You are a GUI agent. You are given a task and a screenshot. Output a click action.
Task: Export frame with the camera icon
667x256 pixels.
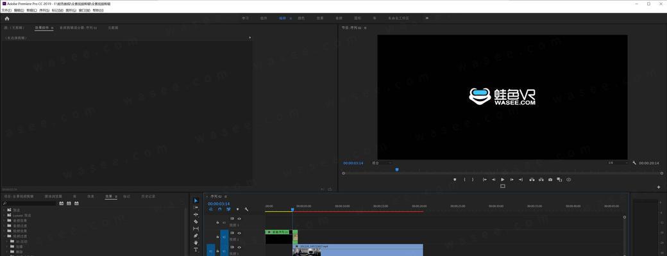(550, 180)
